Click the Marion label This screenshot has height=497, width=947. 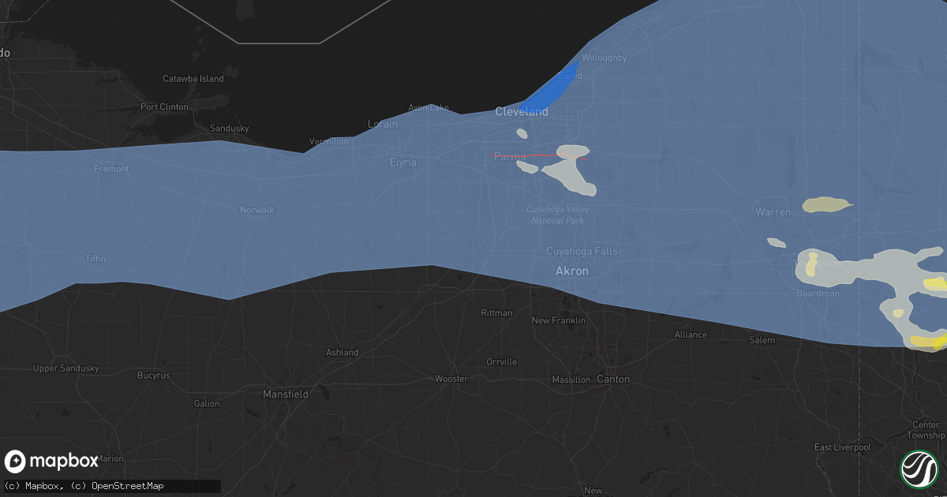(x=111, y=458)
